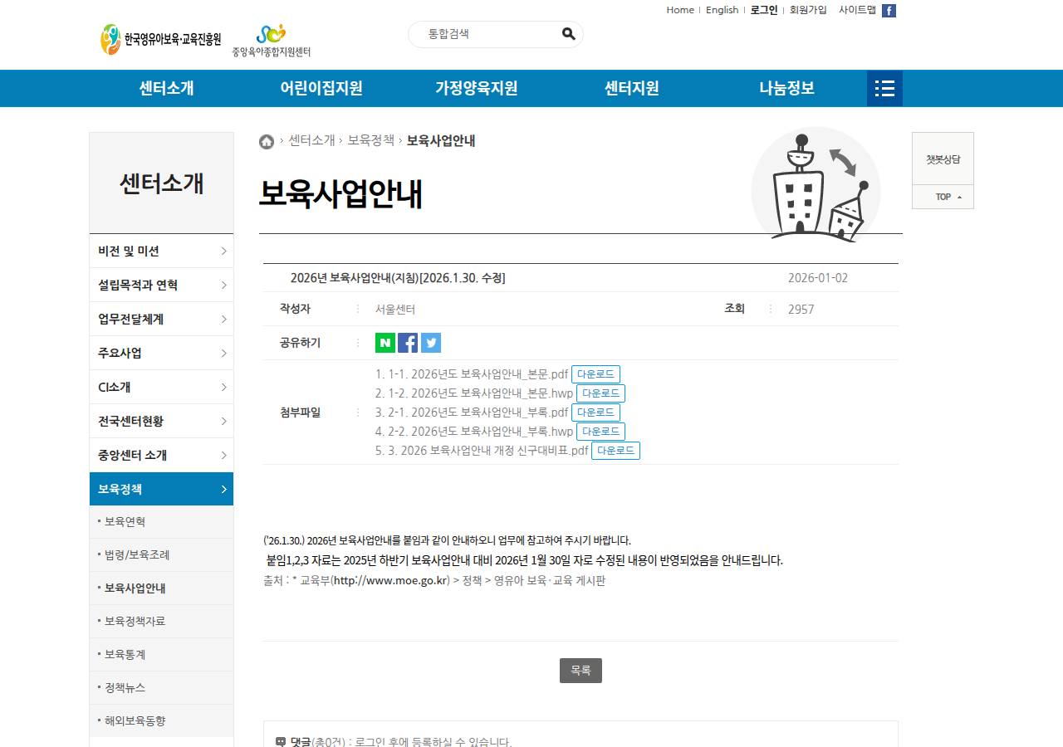The height and width of the screenshot is (747, 1063).
Task: Click the view count 2957
Action: [x=801, y=310]
